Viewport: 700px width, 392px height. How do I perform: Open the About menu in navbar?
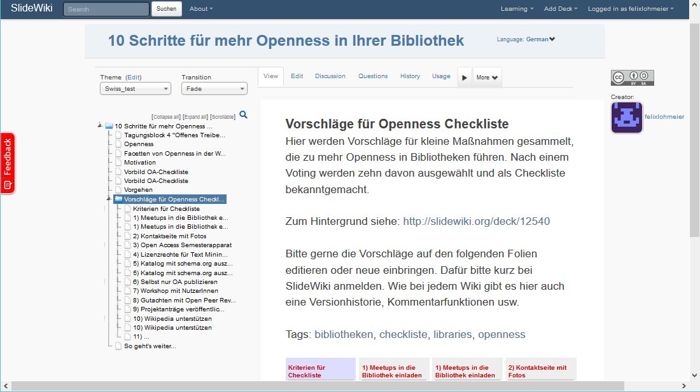tap(201, 9)
